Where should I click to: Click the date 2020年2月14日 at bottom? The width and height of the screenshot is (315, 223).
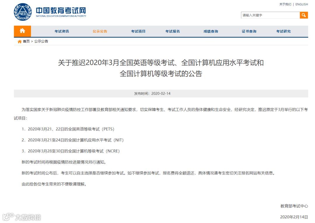click(294, 217)
